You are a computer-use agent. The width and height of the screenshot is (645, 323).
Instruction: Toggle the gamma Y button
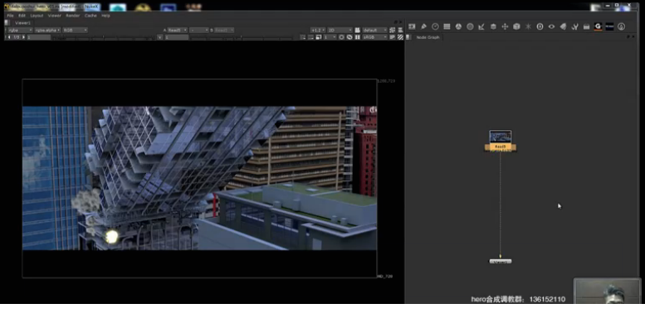point(160,37)
